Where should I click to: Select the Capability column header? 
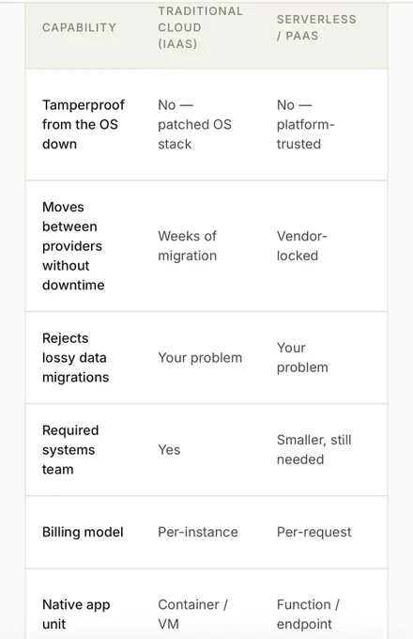point(79,27)
